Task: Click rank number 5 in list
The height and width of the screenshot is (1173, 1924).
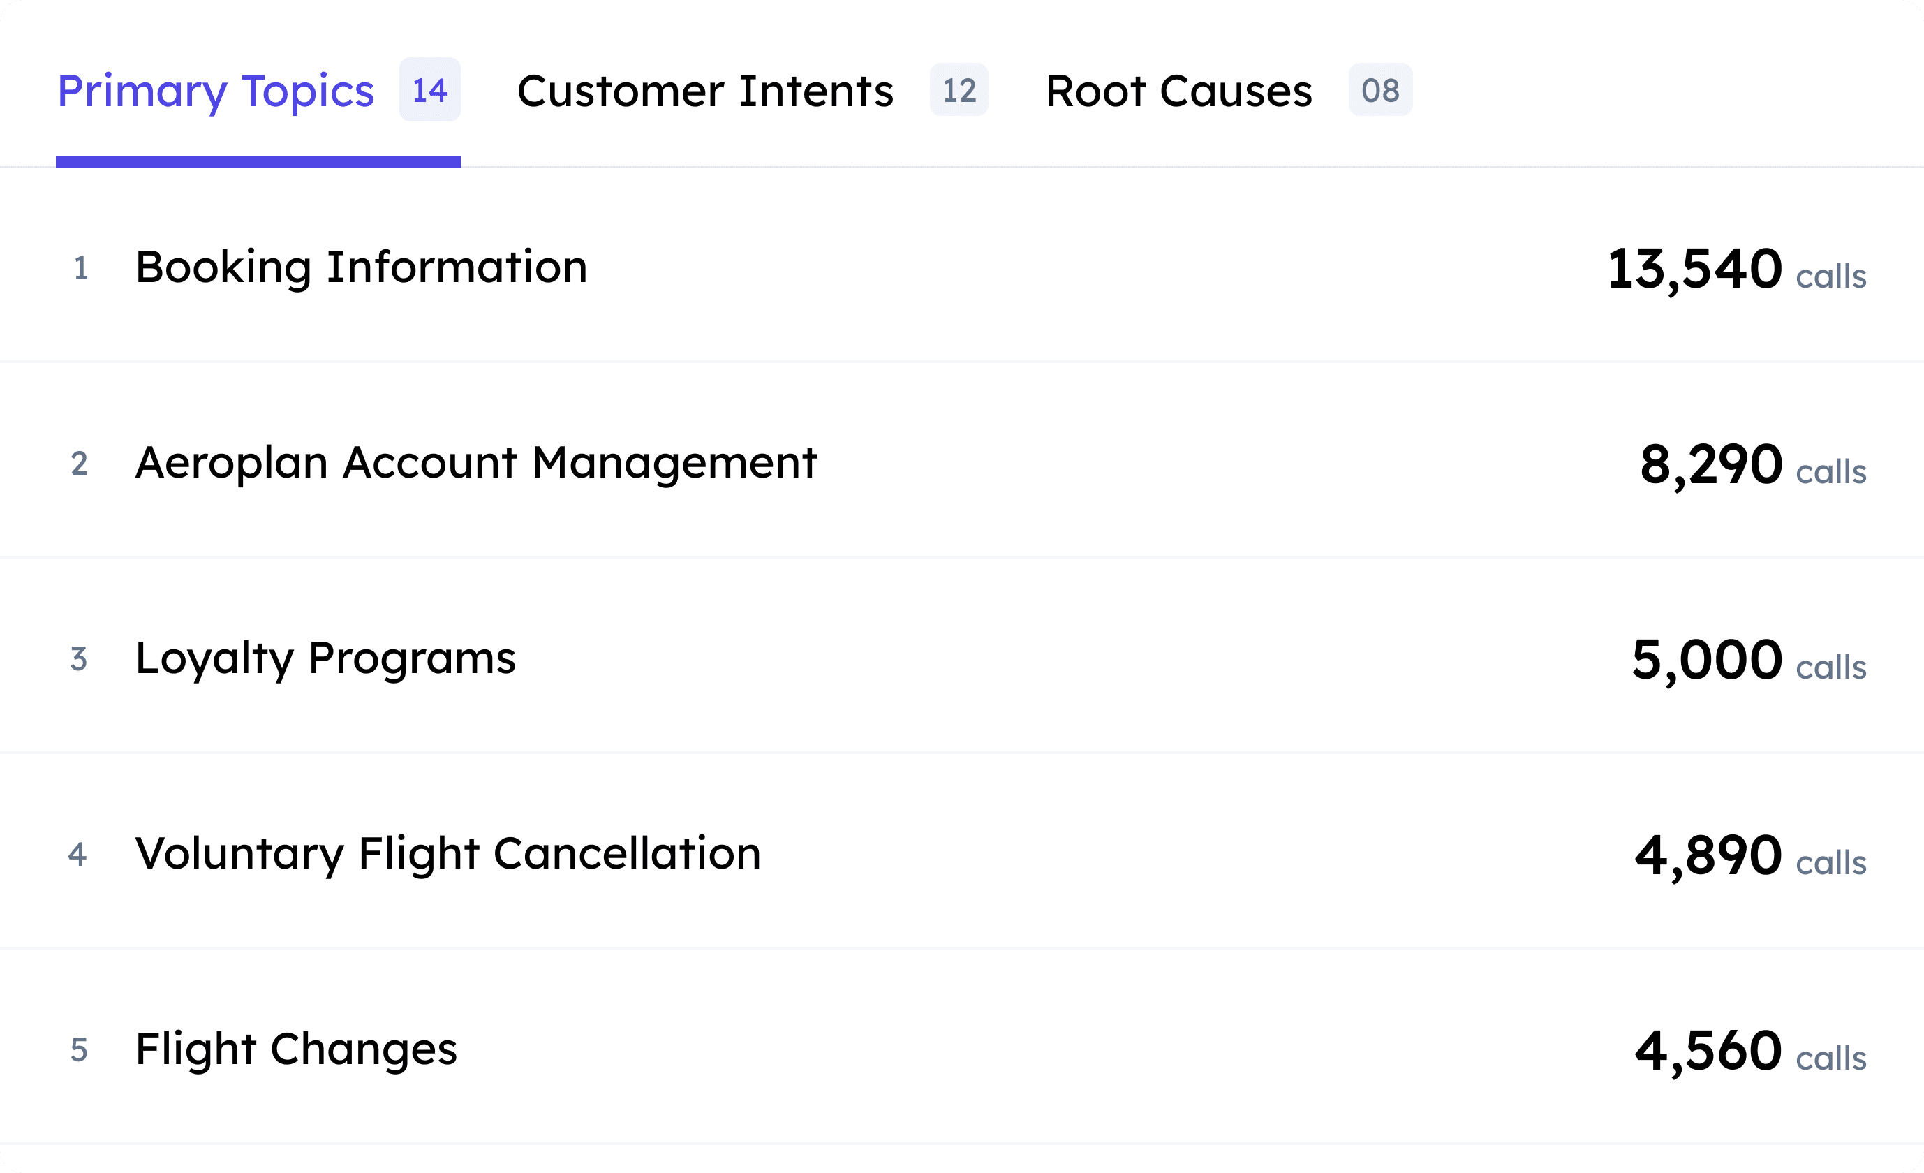Action: point(79,1049)
